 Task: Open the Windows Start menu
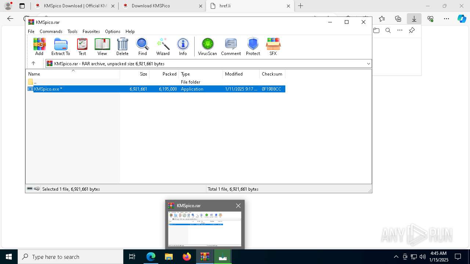(x=9, y=257)
